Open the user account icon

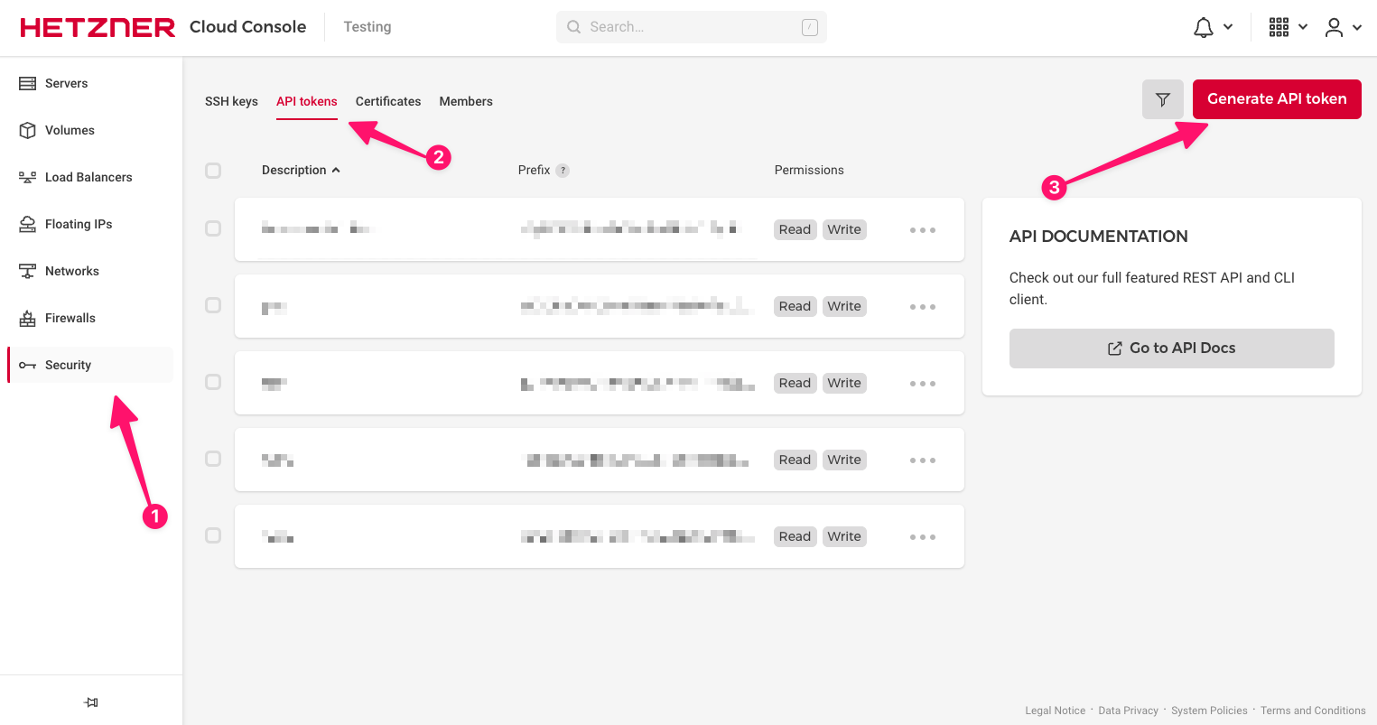point(1334,27)
